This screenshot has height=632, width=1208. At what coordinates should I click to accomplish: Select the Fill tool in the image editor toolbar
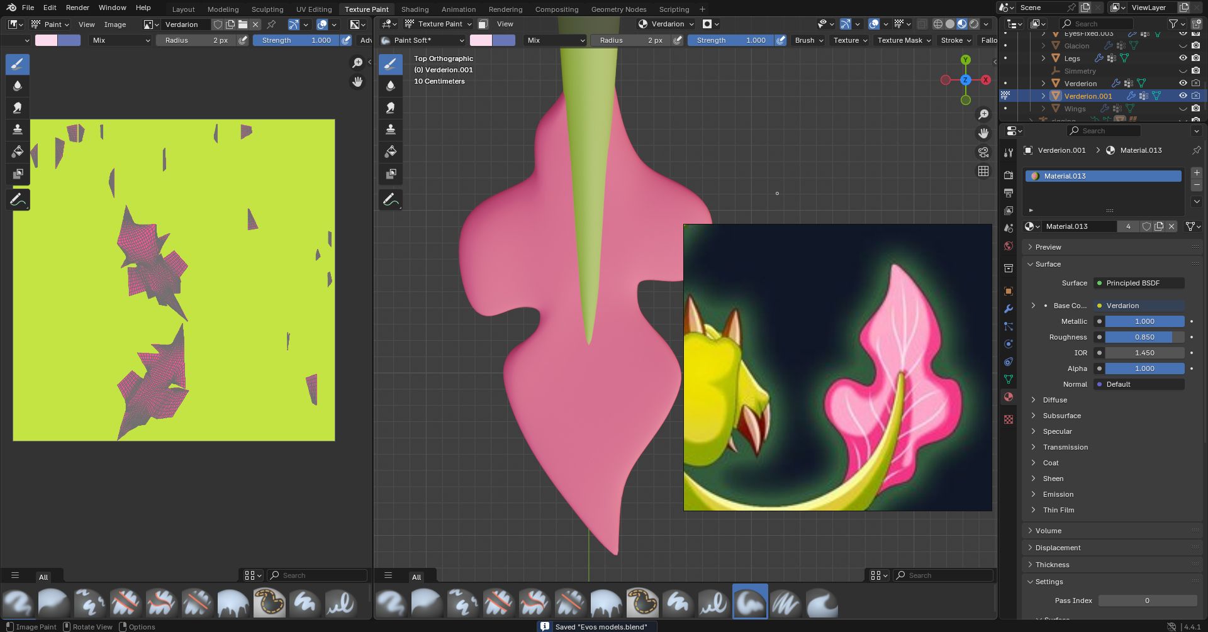18,152
